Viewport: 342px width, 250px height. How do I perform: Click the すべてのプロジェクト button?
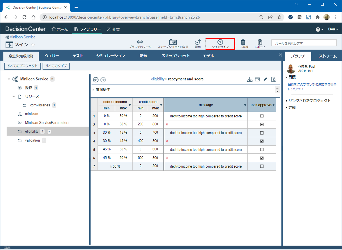(23, 66)
